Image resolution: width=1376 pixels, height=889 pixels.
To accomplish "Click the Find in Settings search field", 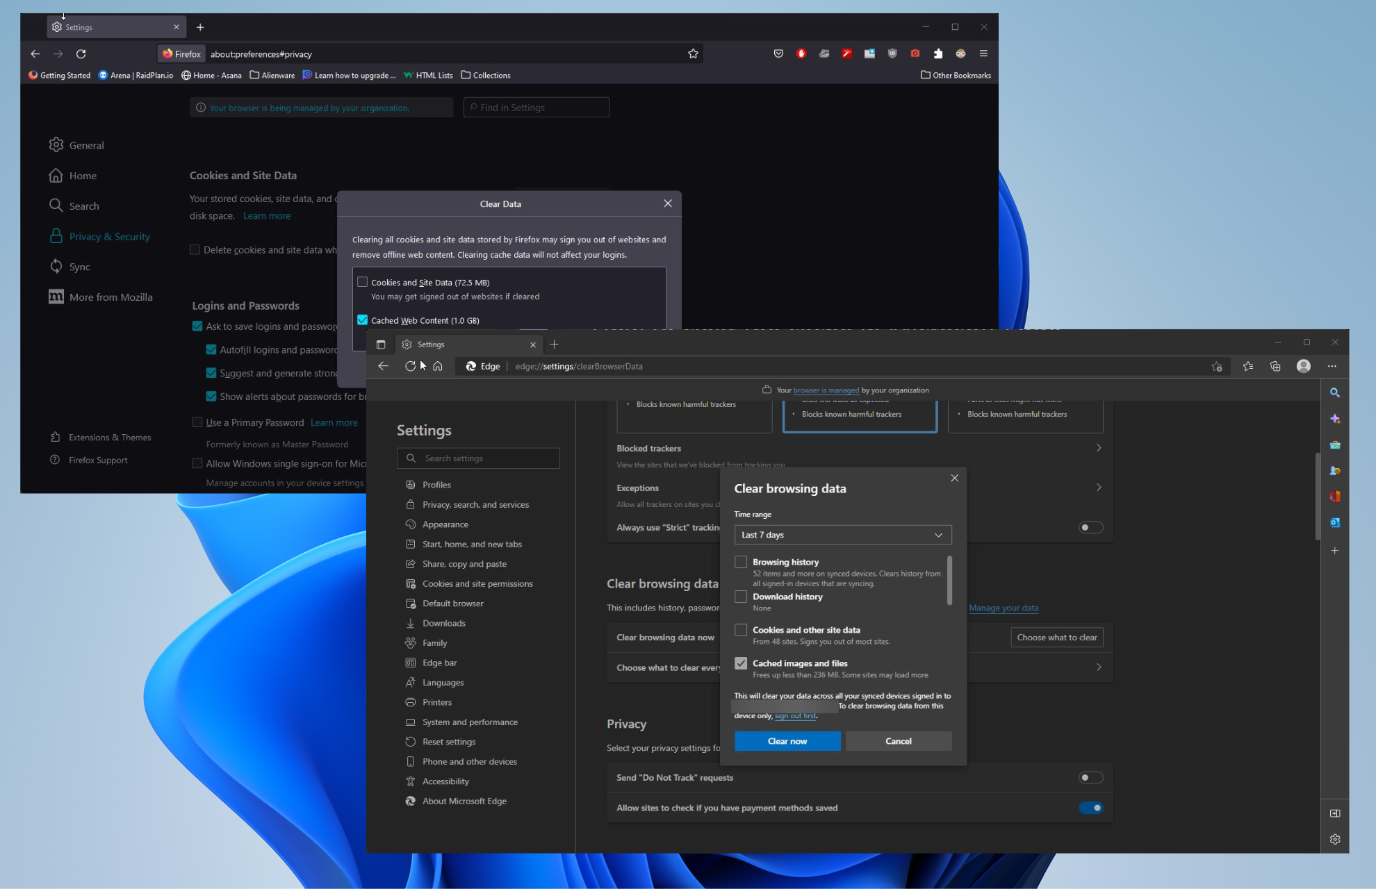I will click(537, 108).
